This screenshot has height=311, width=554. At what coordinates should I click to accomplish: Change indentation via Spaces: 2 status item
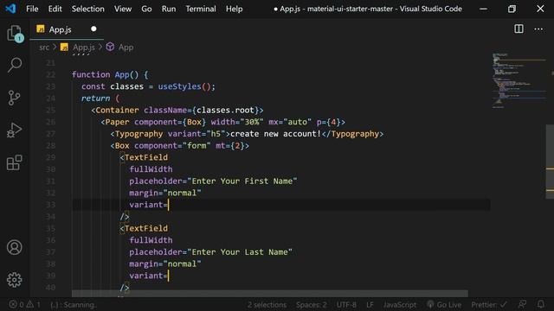click(312, 305)
